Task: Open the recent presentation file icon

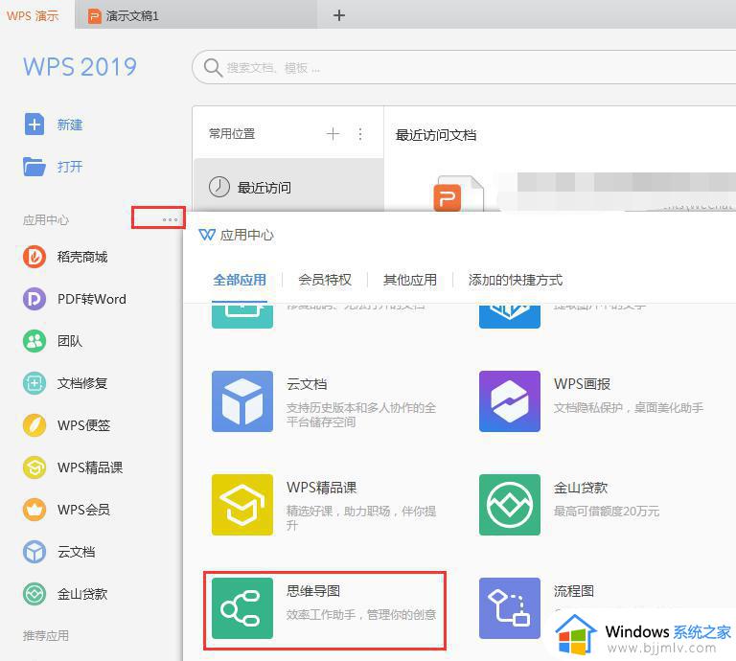Action: pyautogui.click(x=458, y=194)
